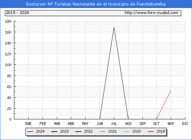The height and width of the screenshot is (140, 192).
Task: Click the ABR month axis label
Action: [71, 124]
